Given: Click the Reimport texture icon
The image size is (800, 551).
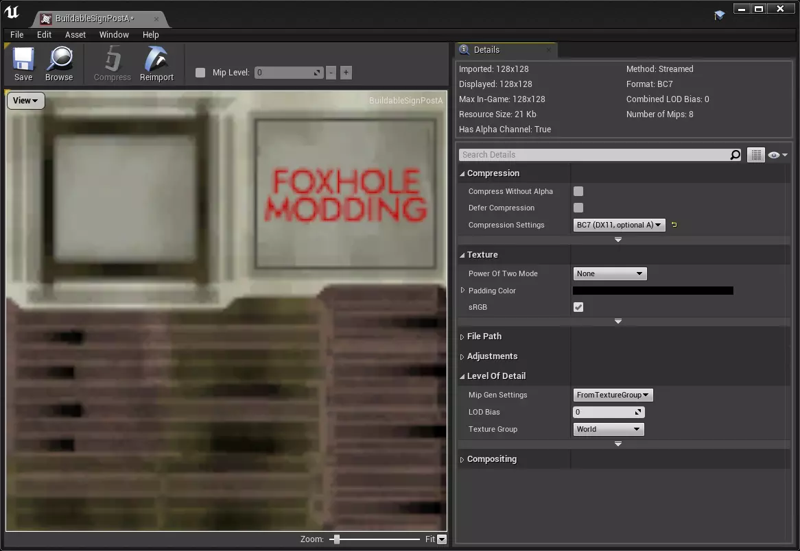Looking at the screenshot, I should click(156, 63).
